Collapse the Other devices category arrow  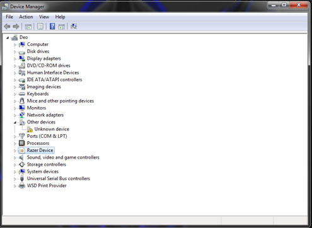[15, 122]
